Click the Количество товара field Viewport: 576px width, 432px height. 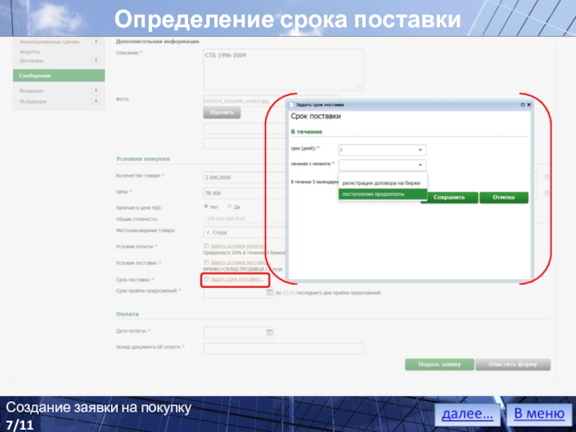click(244, 177)
